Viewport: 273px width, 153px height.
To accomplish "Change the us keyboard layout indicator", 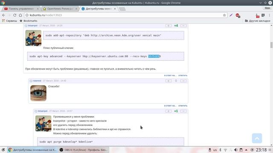I will click(x=215, y=150).
